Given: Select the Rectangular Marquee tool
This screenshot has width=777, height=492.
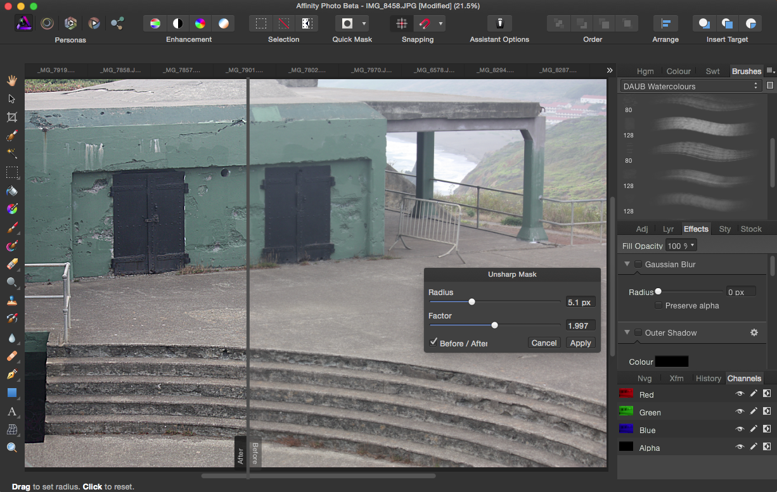Looking at the screenshot, I should tap(11, 172).
